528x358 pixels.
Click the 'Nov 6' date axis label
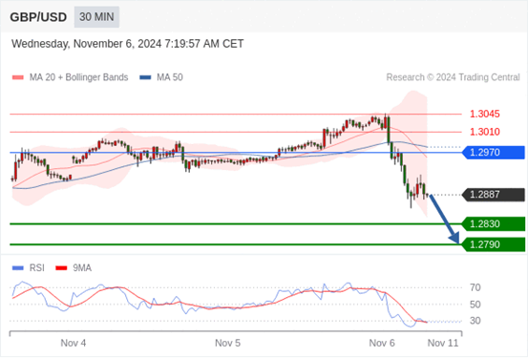click(382, 343)
